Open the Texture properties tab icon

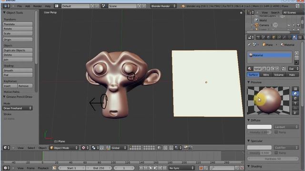tap(300, 37)
